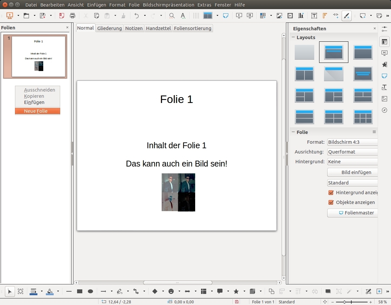The image size is (391, 305).
Task: Select the ellipse drawing tool
Action: (90, 291)
